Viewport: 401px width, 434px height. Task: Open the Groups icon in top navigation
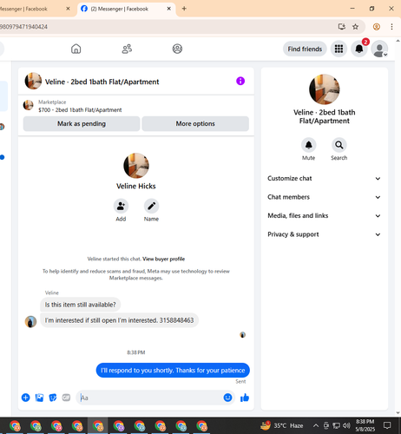[177, 49]
